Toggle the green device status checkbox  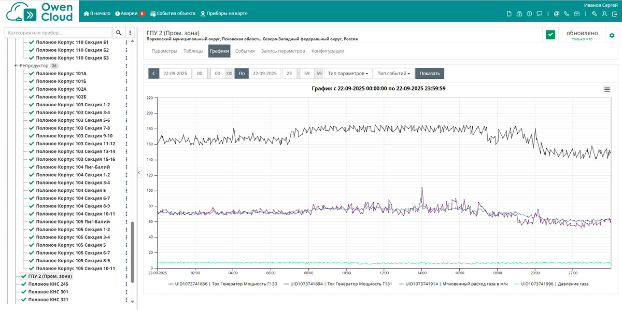click(x=550, y=35)
